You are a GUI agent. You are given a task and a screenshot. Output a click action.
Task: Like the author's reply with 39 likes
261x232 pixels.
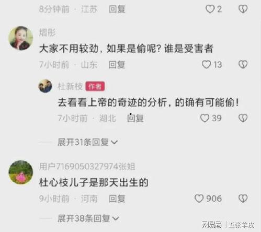coord(205,118)
